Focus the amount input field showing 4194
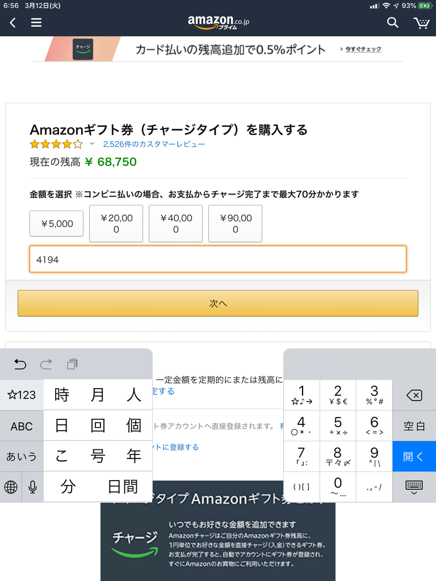The height and width of the screenshot is (581, 436). 218,259
